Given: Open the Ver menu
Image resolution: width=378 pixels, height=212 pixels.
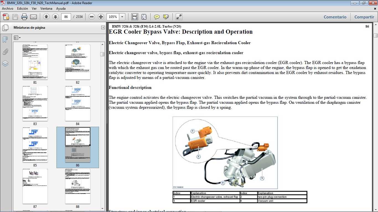Looking at the screenshot, I should [34, 9].
